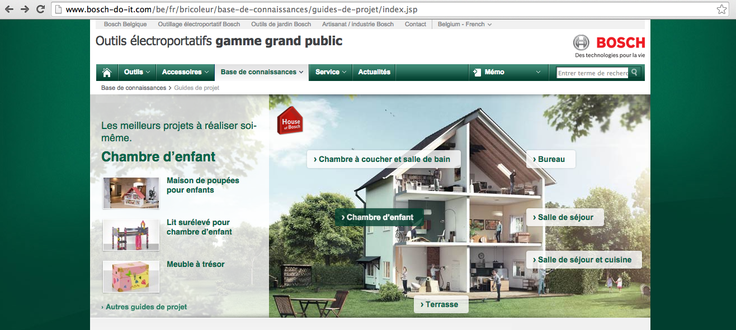Bookmark the page with the star icon

(x=721, y=9)
